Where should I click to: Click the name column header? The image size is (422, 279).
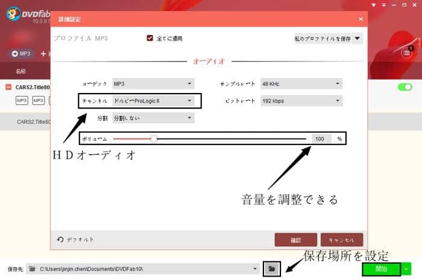coord(20,71)
